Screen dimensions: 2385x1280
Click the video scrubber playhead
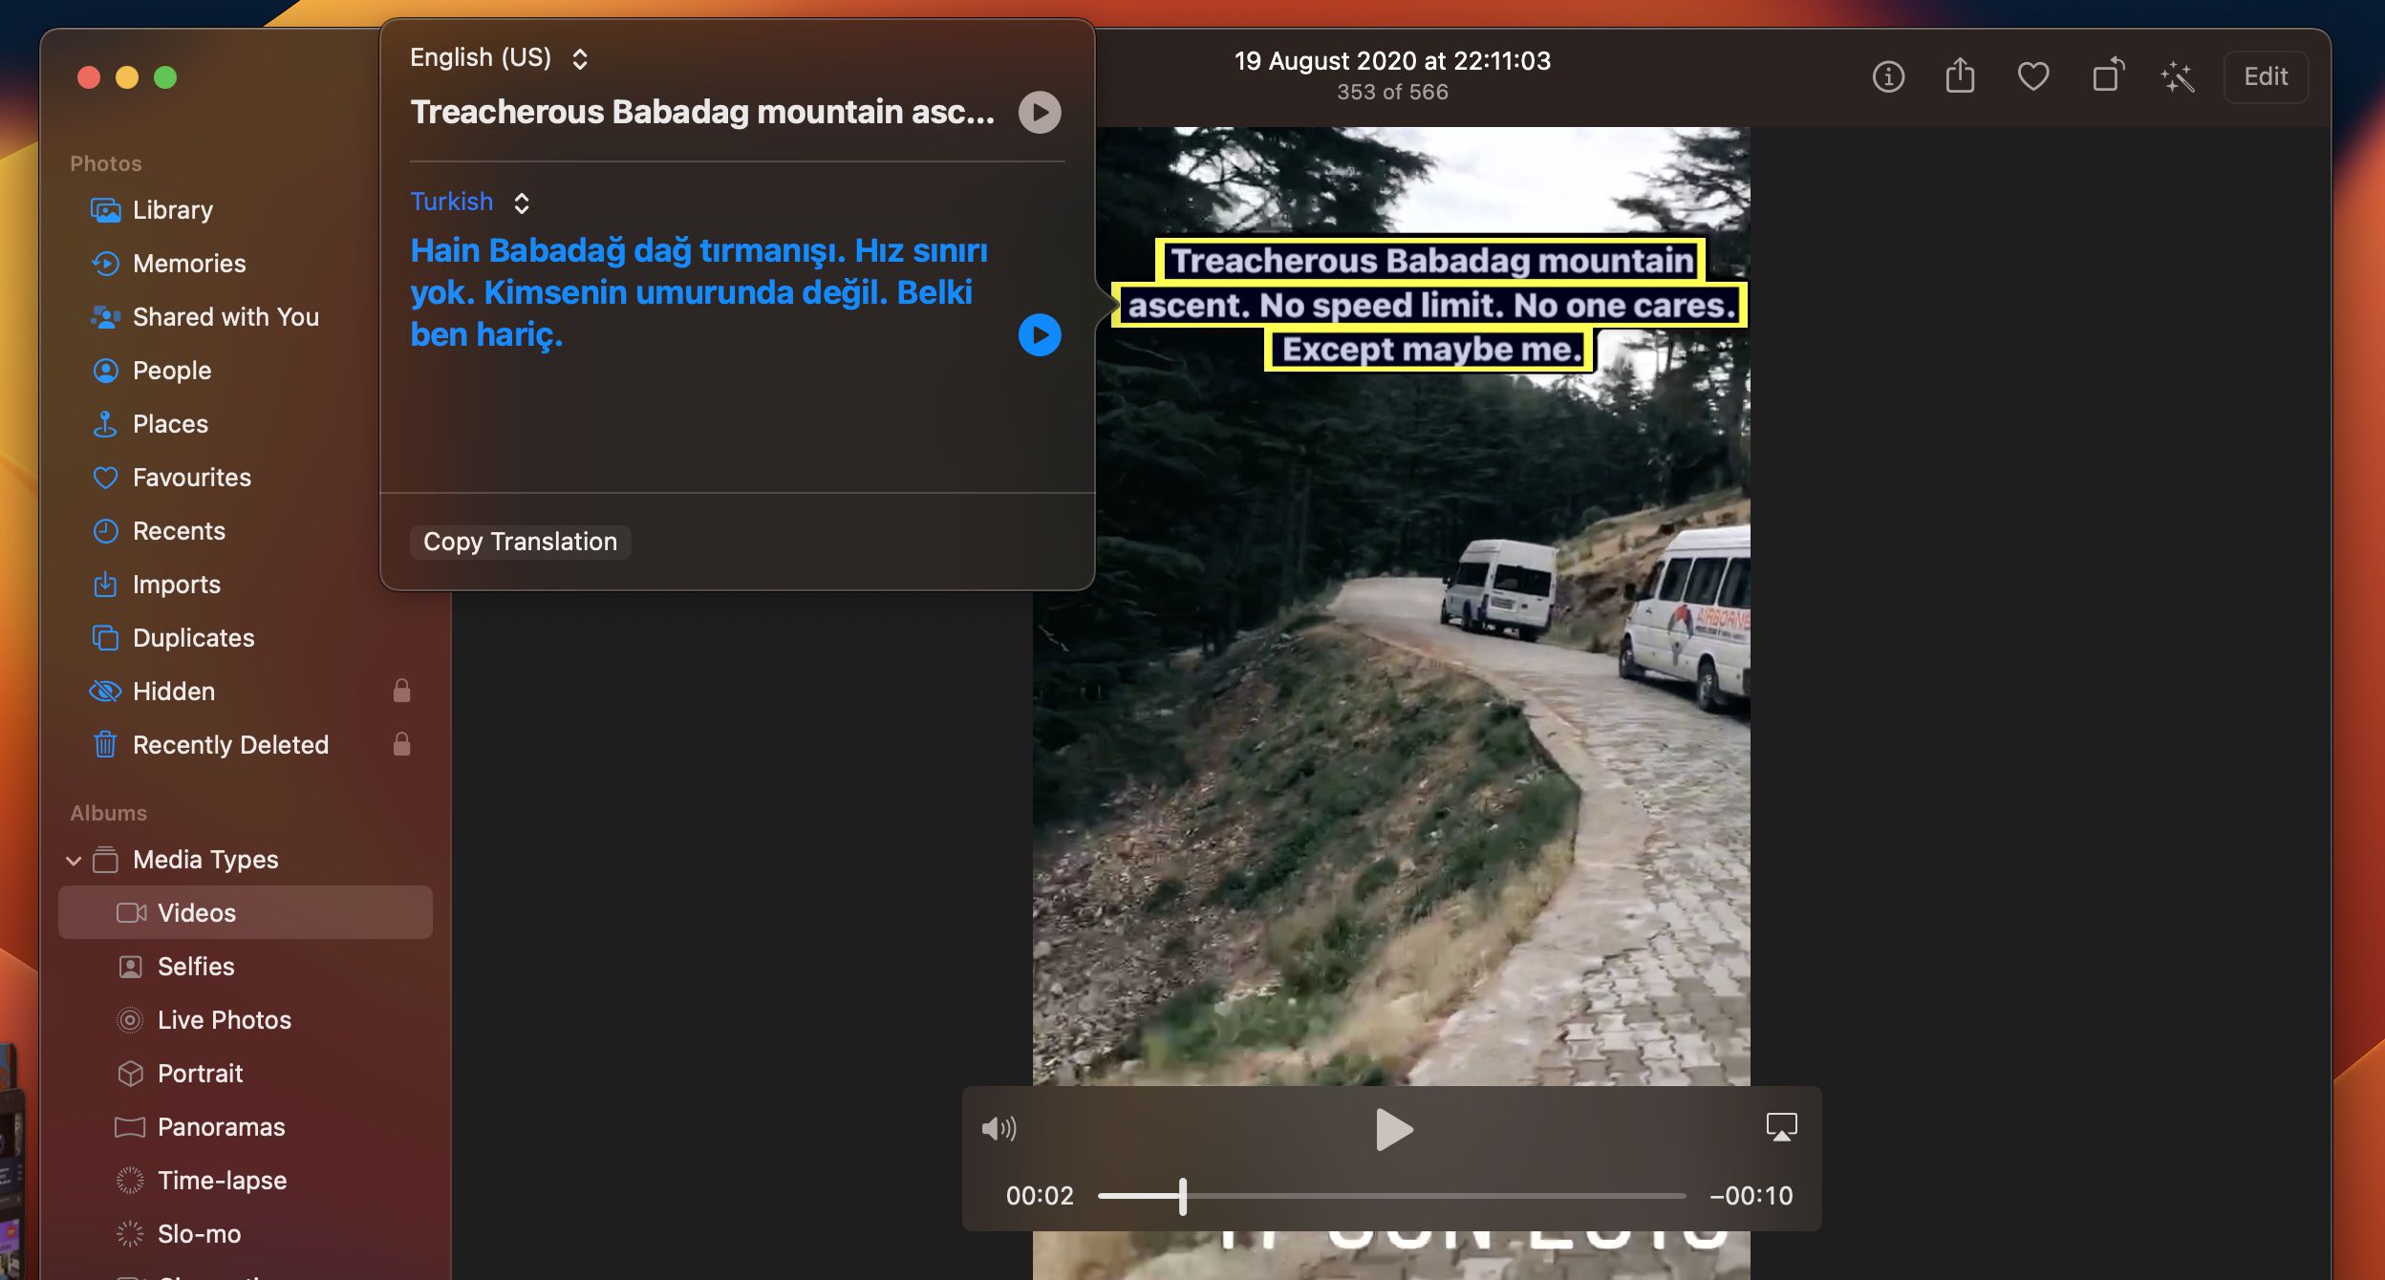coord(1183,1196)
